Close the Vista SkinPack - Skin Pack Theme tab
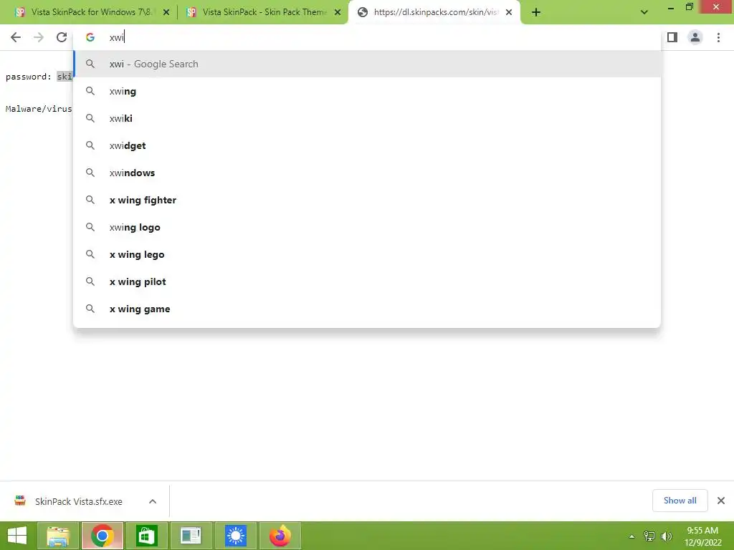This screenshot has height=550, width=734. pos(338,12)
